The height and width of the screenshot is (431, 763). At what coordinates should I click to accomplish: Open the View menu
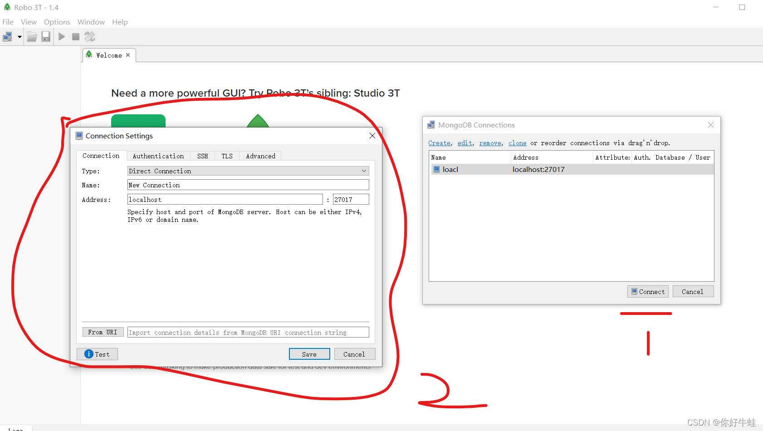point(29,22)
